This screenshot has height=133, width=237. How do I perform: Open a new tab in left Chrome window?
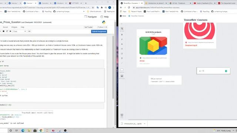click(x=86, y=3)
